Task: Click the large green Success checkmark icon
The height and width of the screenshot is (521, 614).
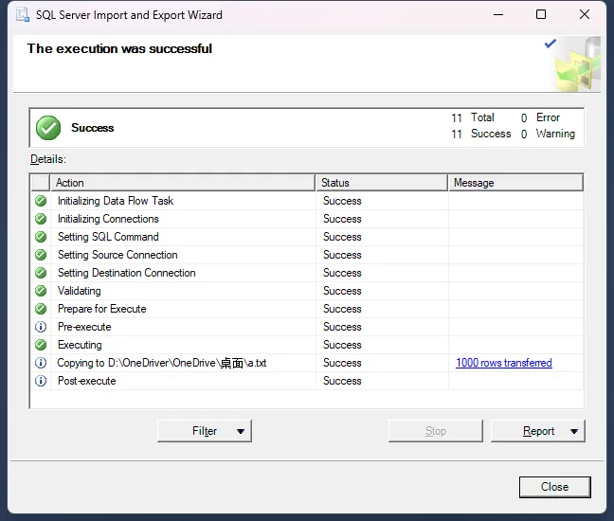Action: coord(48,128)
